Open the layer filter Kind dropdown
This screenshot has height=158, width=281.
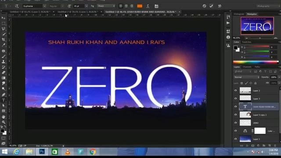tap(243, 72)
